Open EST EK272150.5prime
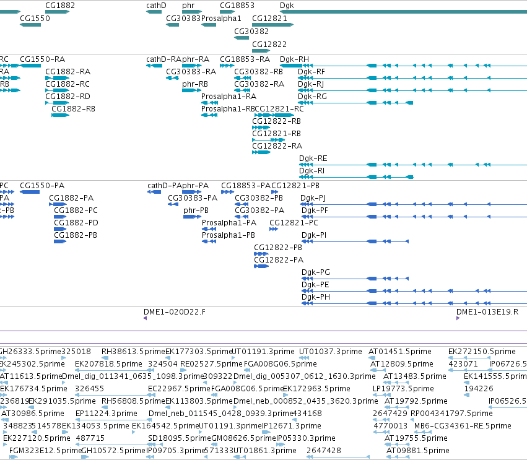This screenshot has width=527, height=460. pos(469,358)
